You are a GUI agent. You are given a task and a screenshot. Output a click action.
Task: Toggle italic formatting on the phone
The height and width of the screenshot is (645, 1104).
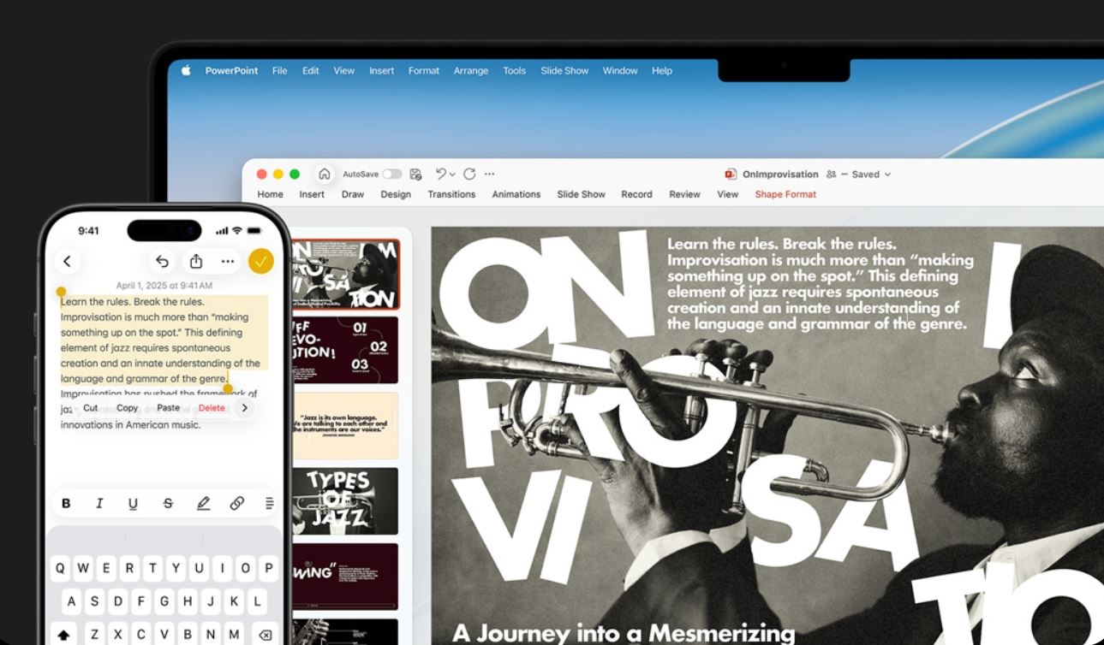pyautogui.click(x=99, y=503)
